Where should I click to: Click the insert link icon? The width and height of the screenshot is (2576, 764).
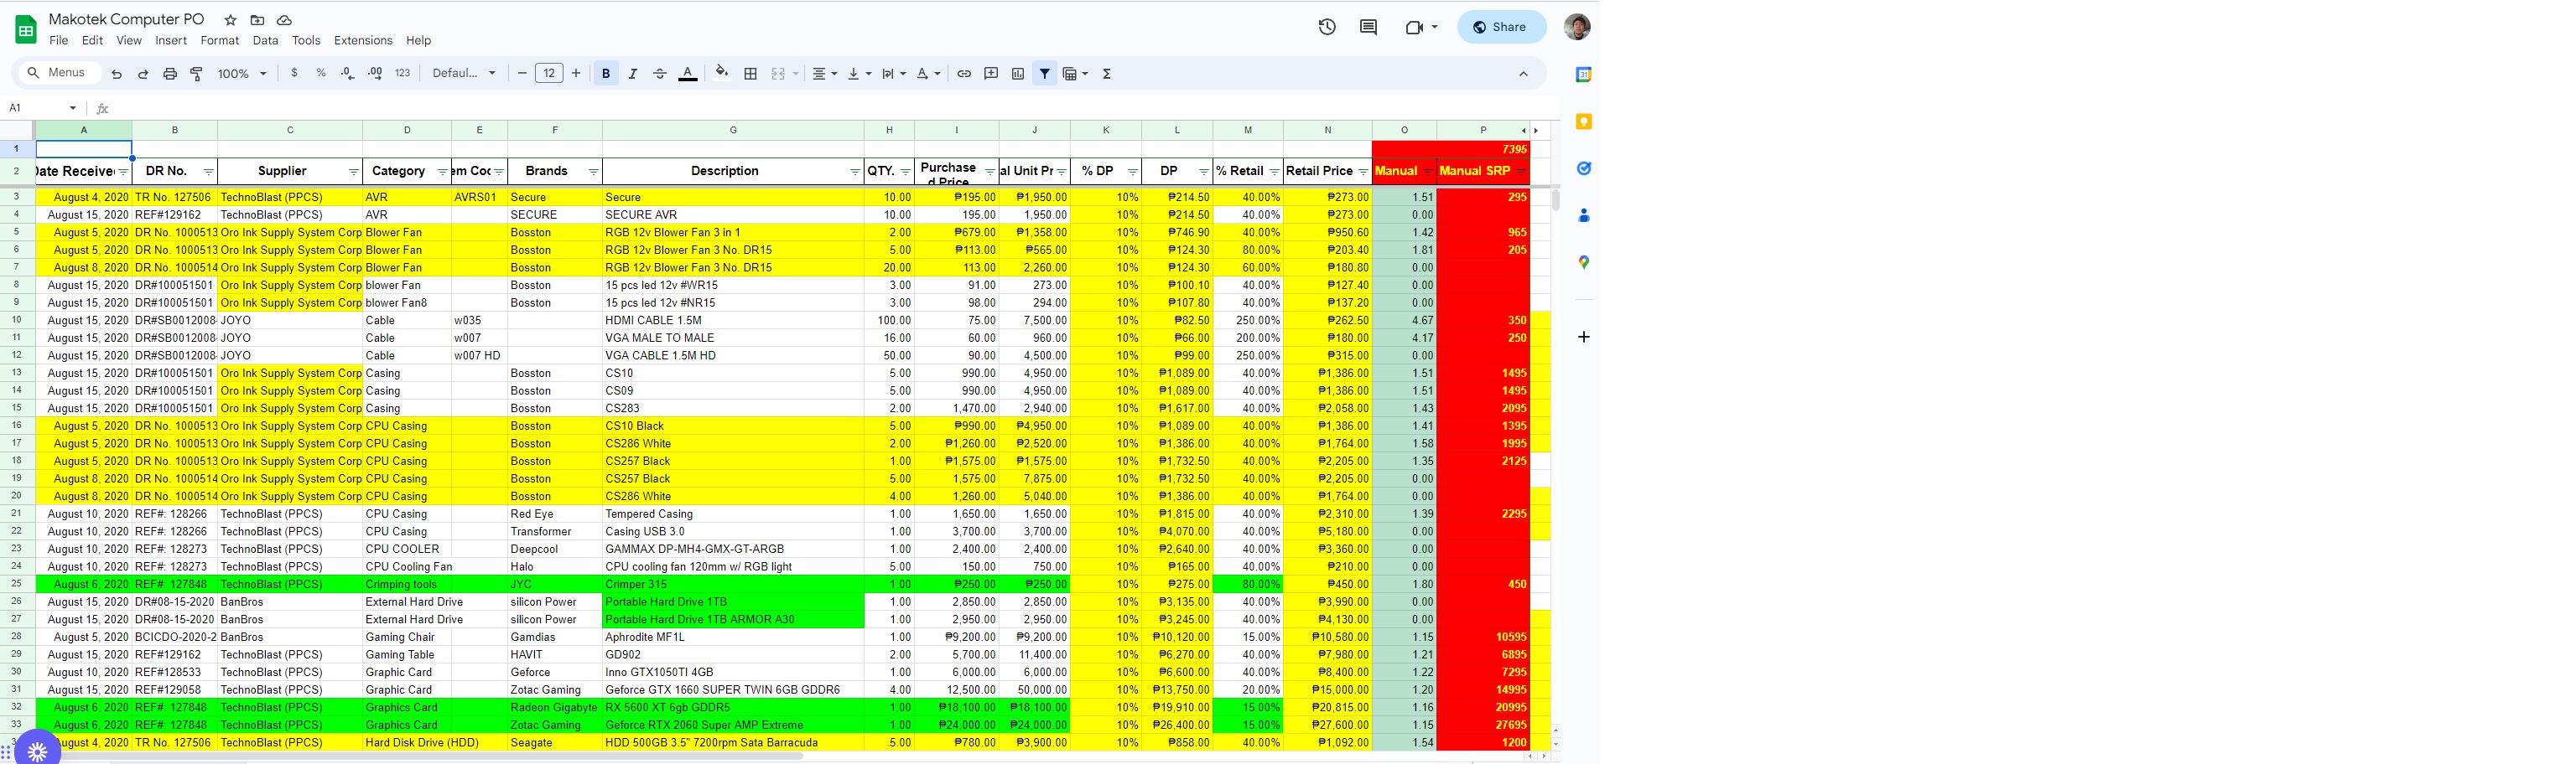click(x=964, y=74)
